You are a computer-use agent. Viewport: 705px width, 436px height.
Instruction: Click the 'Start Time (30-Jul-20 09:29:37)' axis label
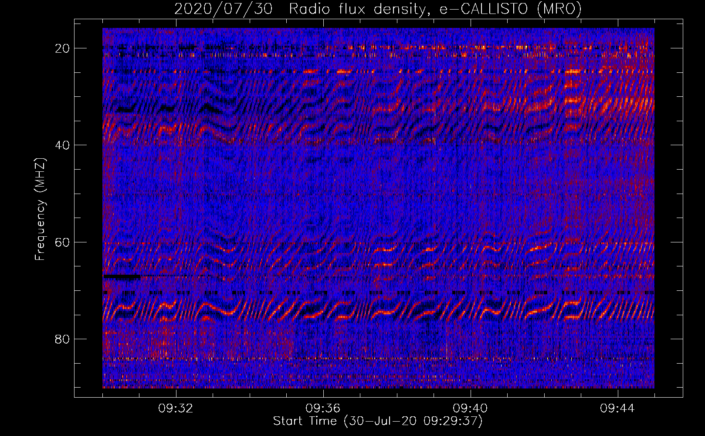click(x=378, y=421)
